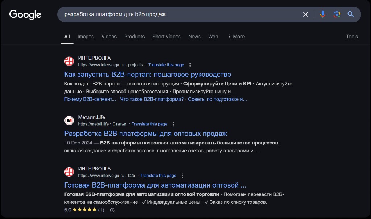The height and width of the screenshot is (219, 371).
Task: Click the metall.life Статьи URL
Action: coord(102,124)
